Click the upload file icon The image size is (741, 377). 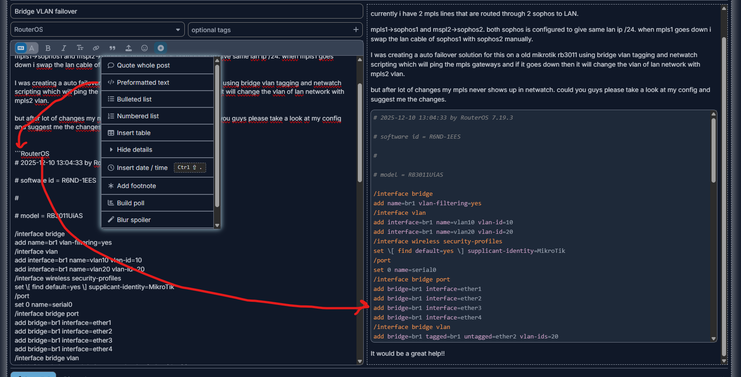point(129,48)
